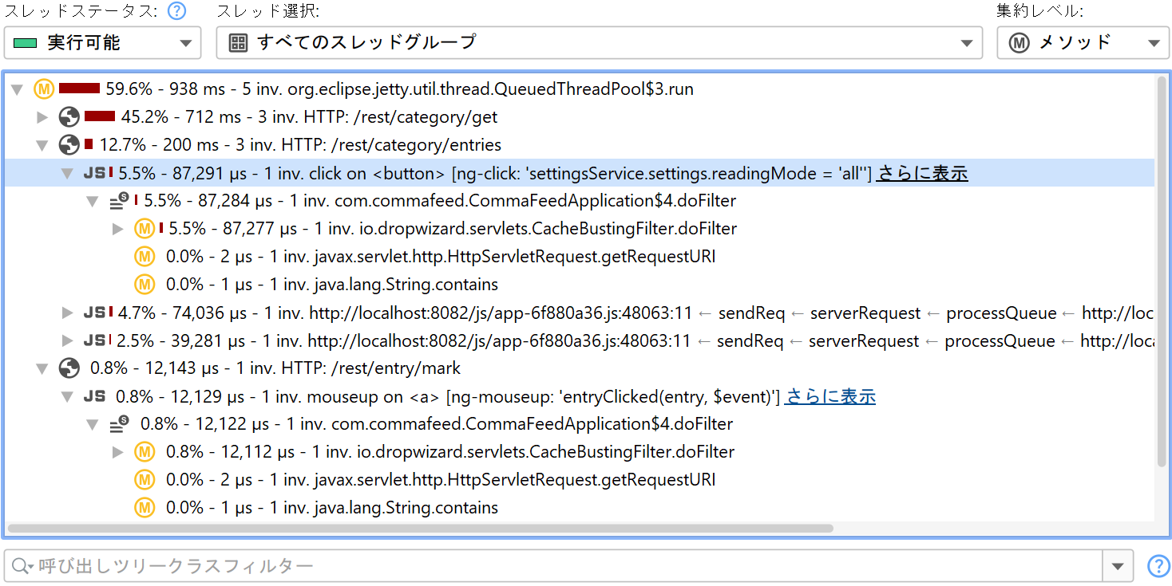Collapse the HTTP: /rest/category/entries node
This screenshot has height=586, width=1172.
tap(43, 145)
